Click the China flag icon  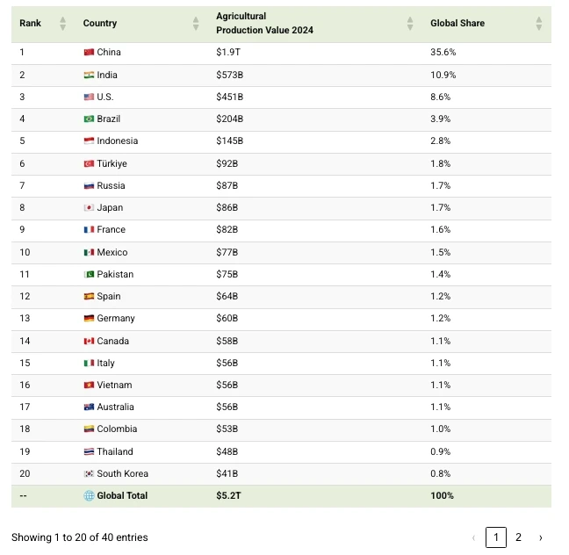coord(89,53)
